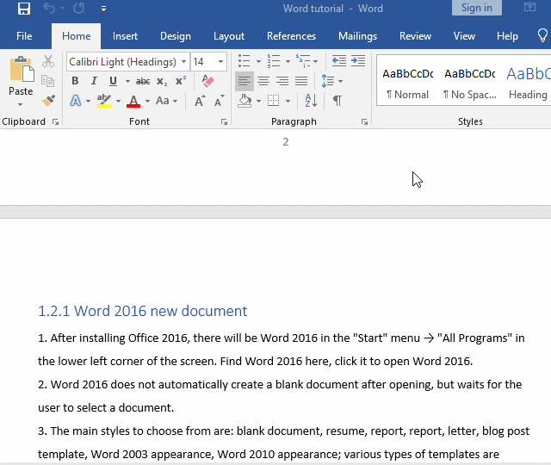Decrease paragraph indent

pyautogui.click(x=339, y=61)
